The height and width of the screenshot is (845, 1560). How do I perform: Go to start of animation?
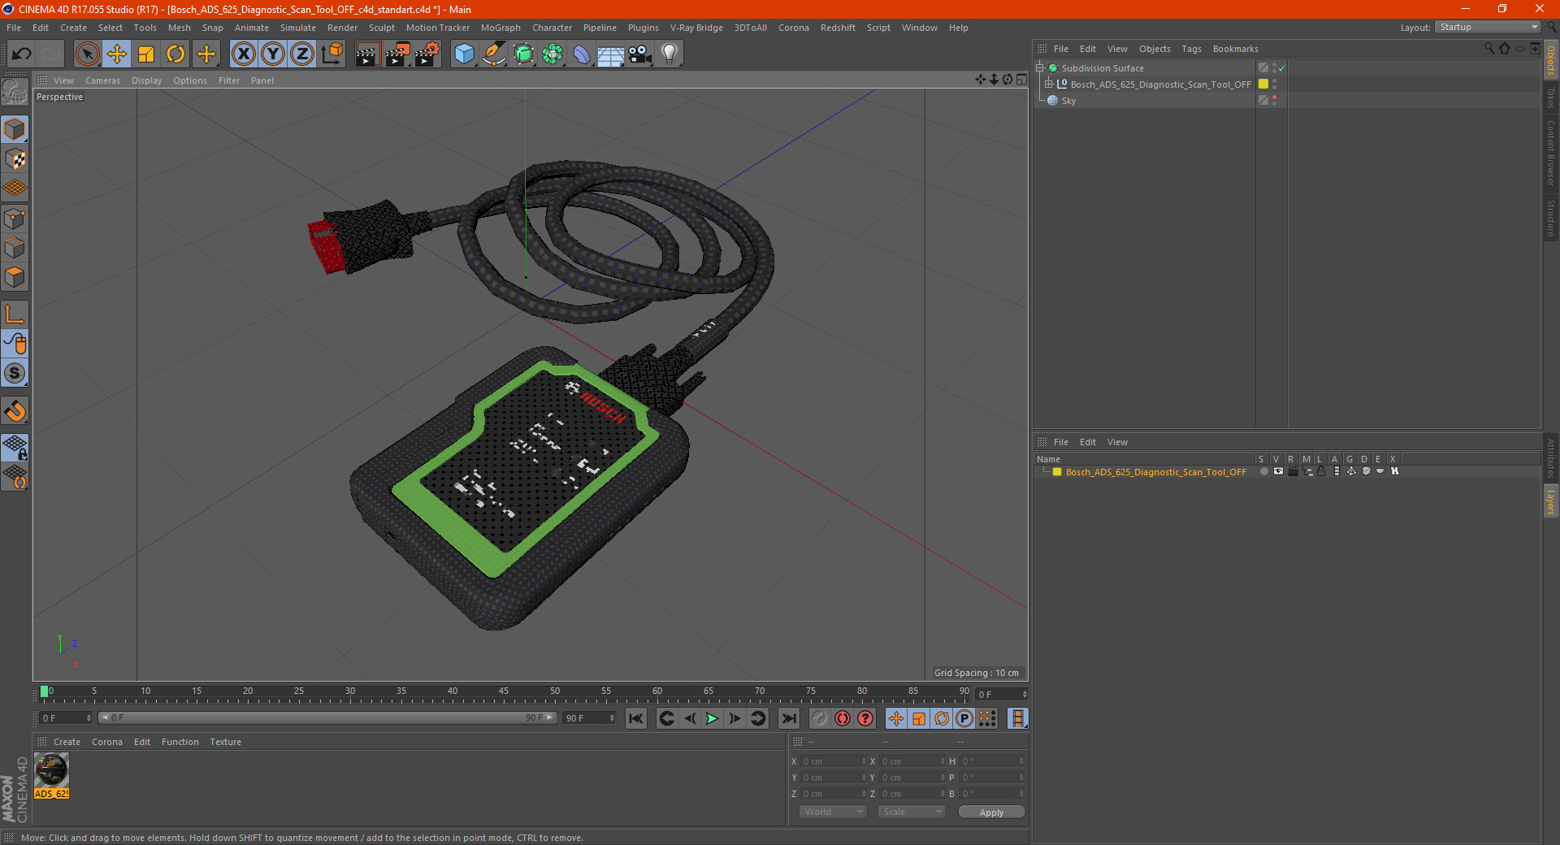[x=636, y=718]
